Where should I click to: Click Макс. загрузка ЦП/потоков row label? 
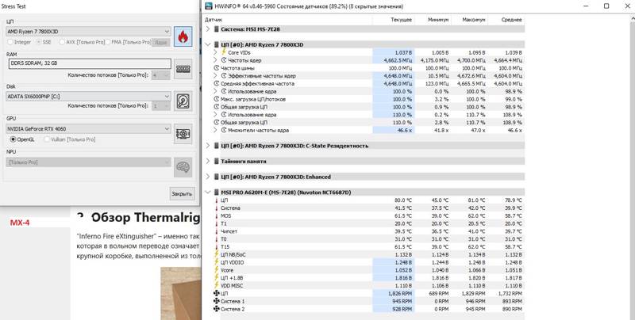coord(253,99)
